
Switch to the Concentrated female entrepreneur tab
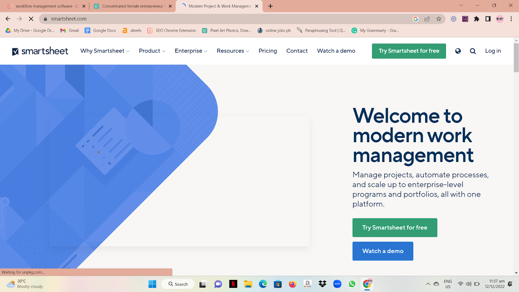[x=133, y=6]
